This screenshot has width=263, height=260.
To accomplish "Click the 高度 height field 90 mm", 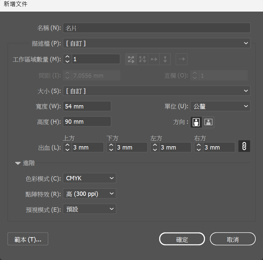I will (87, 121).
